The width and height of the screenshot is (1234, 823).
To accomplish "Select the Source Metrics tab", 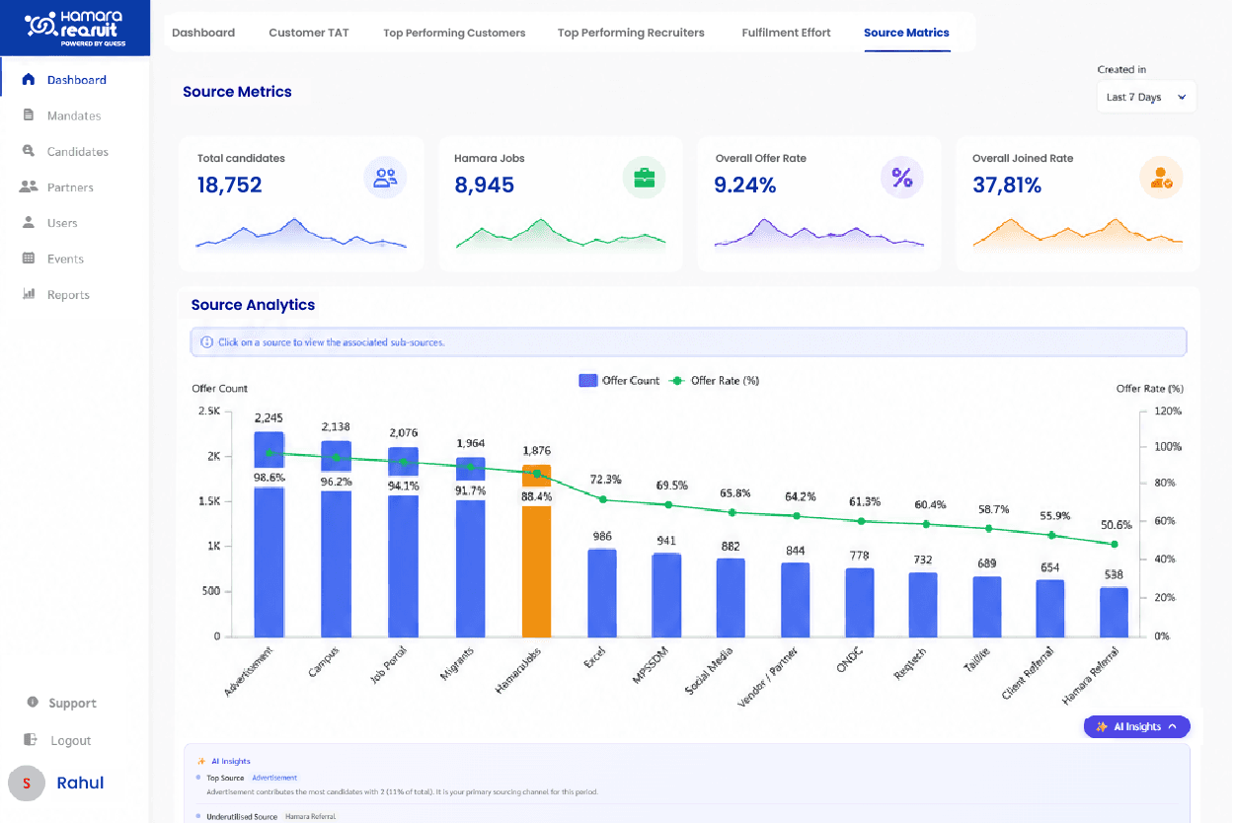I will coord(906,33).
